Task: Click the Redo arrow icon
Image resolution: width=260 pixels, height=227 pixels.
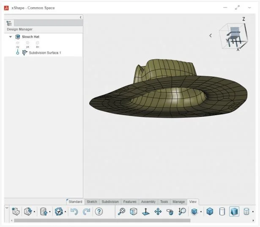Action: (87, 211)
